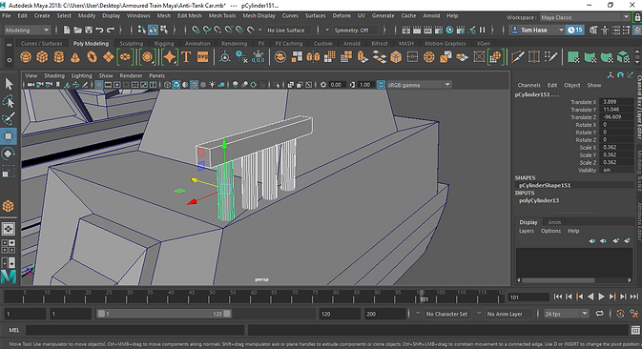This screenshot has width=642, height=349.
Task: Click the Combine meshes shelf icon
Action: tap(280, 57)
